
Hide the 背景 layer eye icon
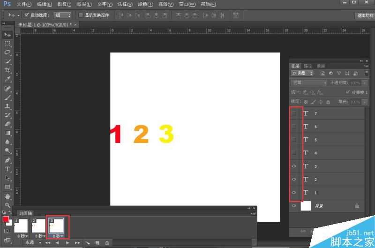point(294,206)
